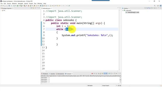Open the Window menu
The height and width of the screenshot is (91, 162).
[x=40, y=4]
